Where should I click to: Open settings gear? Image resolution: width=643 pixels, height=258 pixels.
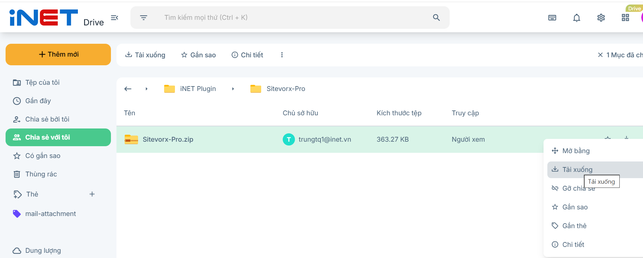[601, 18]
